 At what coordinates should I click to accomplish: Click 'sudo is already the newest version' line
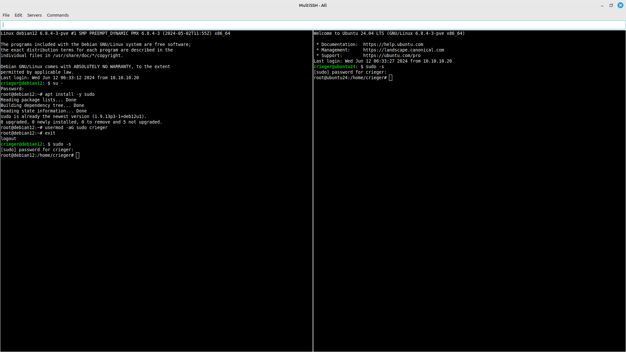[x=74, y=117]
